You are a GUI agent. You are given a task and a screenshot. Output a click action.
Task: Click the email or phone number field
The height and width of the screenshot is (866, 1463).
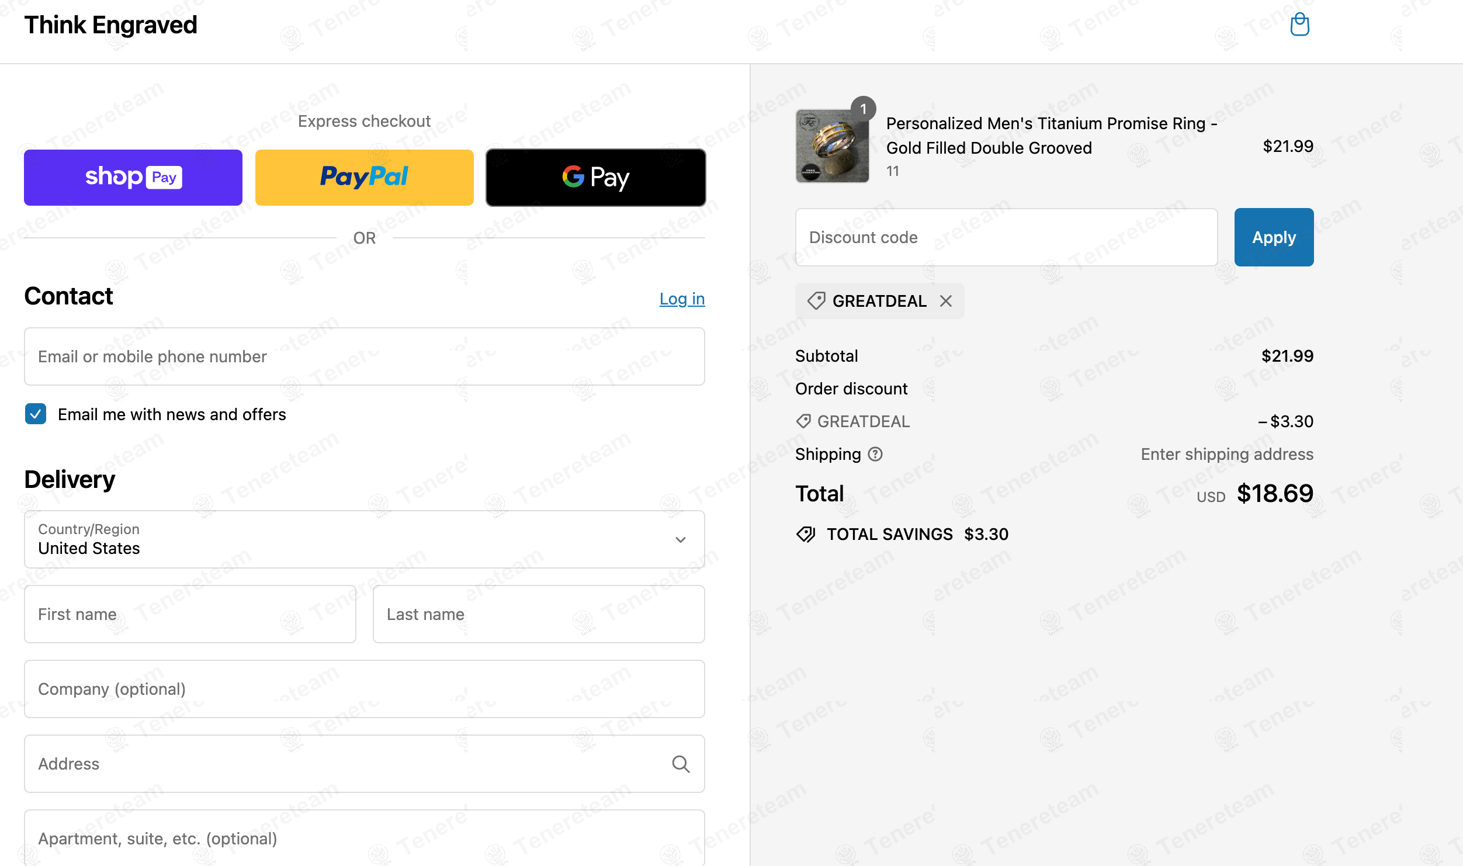click(x=365, y=356)
